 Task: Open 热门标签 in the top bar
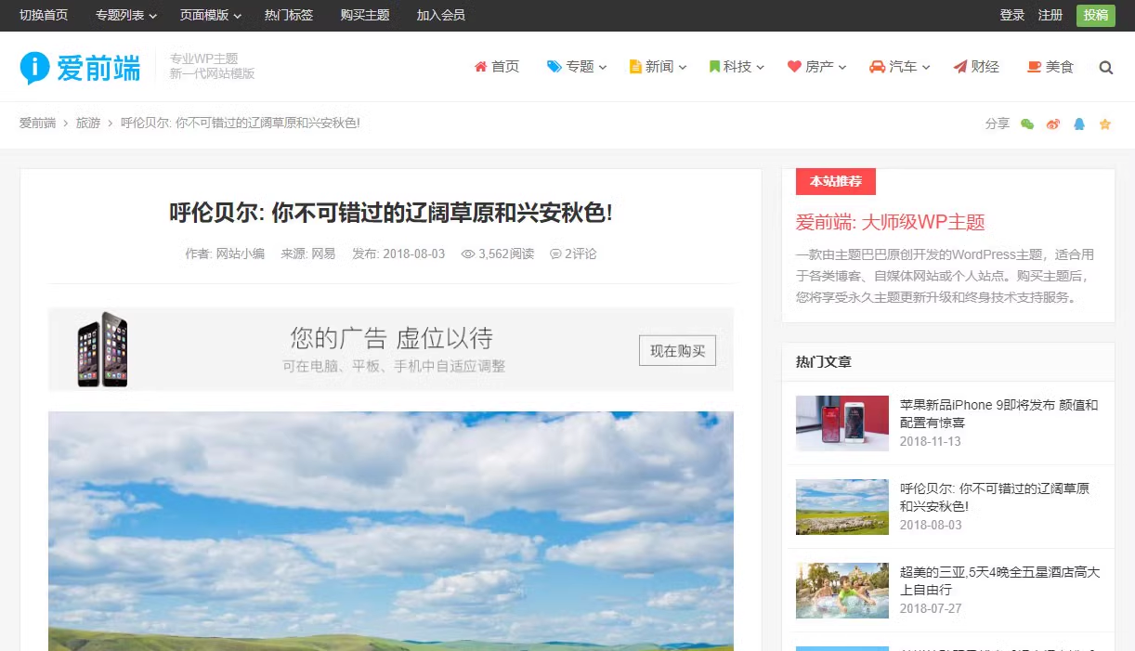click(289, 16)
